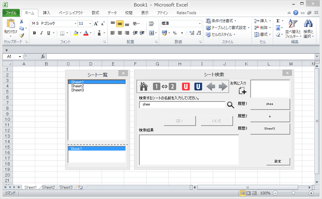Toggle italic formatting
This screenshot has height=199, width=322.
coord(41,33)
